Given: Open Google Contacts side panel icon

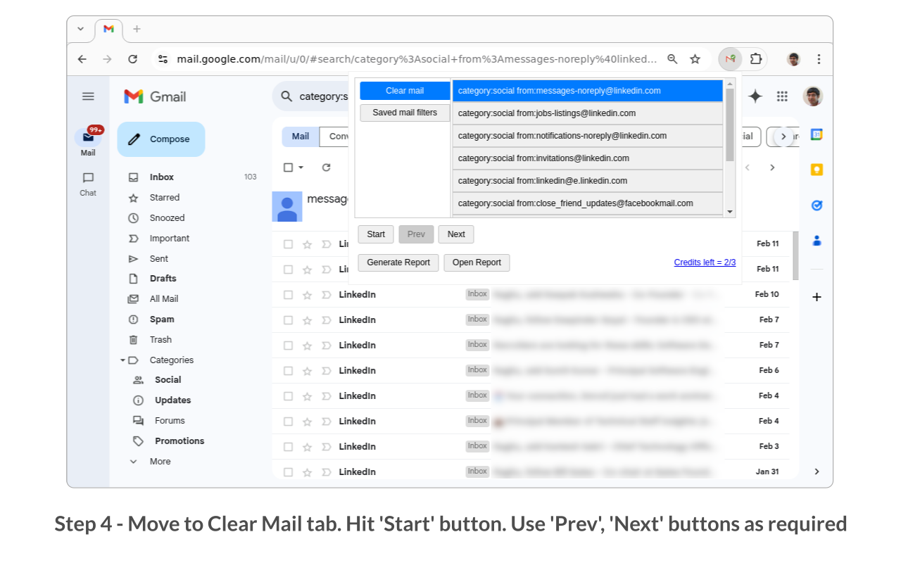Looking at the screenshot, I should pos(817,241).
